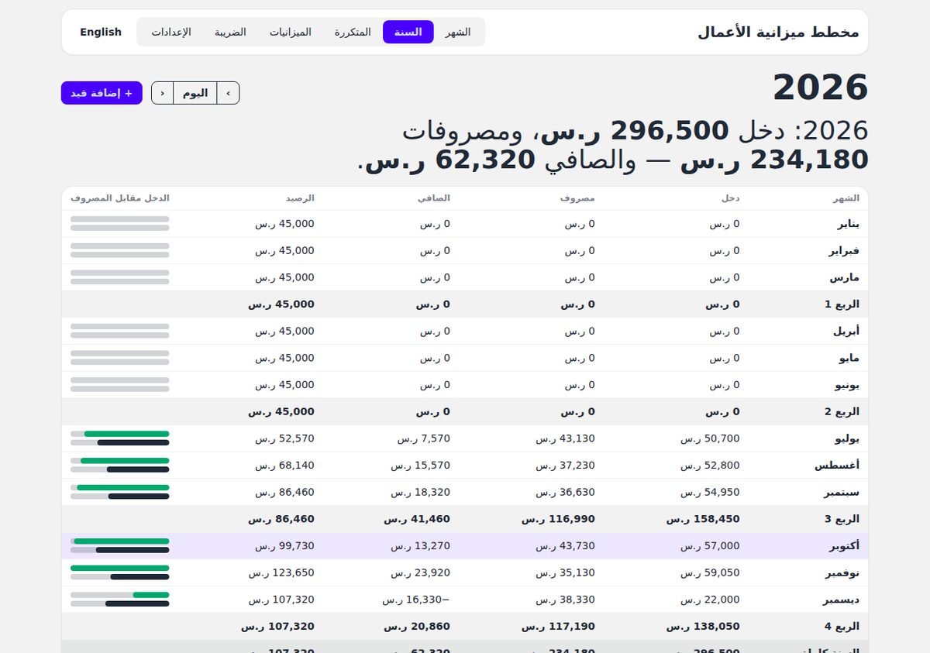Select the مايو month row label
Screen dimensions: 930x653
tap(849, 358)
